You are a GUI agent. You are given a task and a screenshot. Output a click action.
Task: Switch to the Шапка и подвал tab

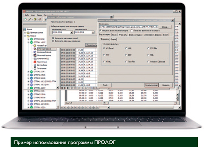tap(135, 35)
